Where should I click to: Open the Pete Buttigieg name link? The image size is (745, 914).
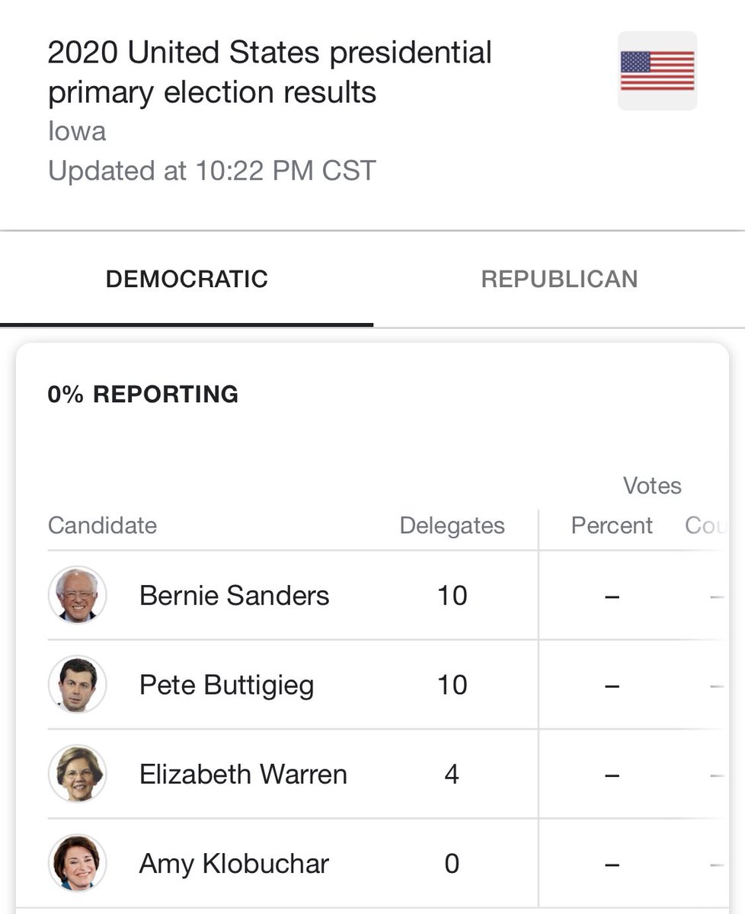[x=226, y=685]
